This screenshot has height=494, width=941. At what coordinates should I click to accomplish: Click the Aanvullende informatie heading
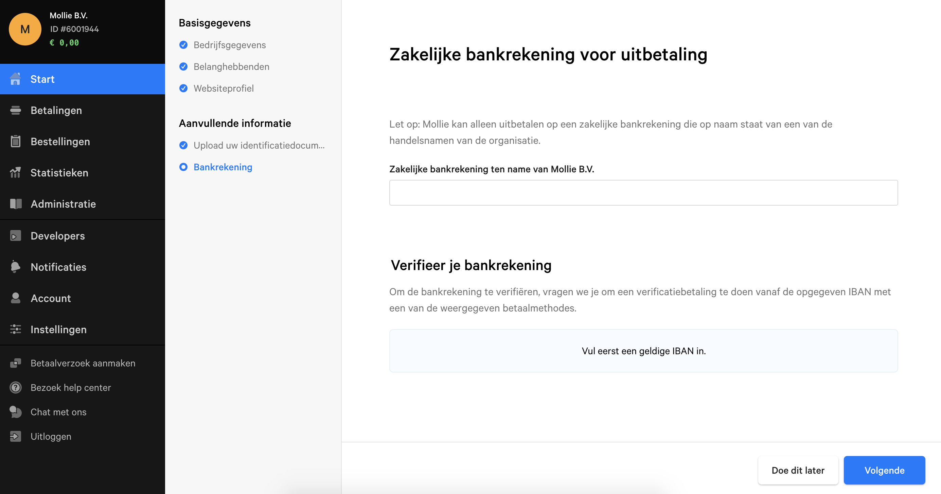click(x=235, y=123)
